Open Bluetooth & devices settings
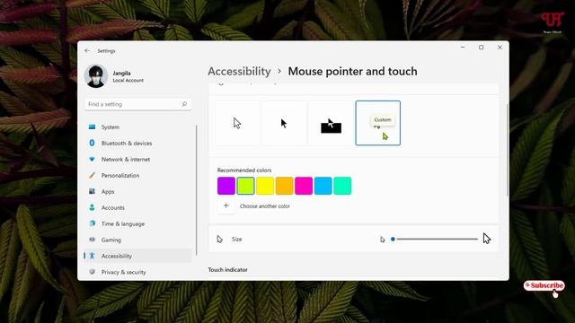 (x=137, y=144)
